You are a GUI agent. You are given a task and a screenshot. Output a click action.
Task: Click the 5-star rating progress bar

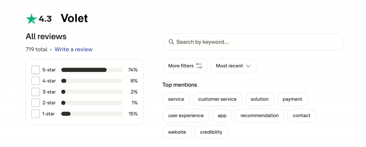pyautogui.click(x=92, y=70)
